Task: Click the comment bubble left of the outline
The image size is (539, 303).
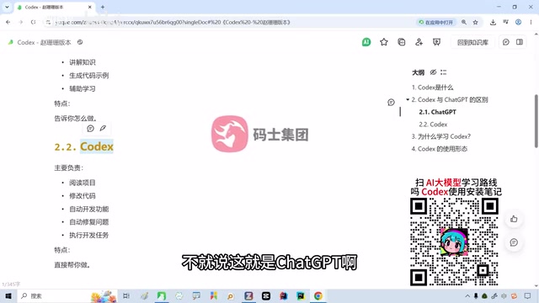Action: (x=391, y=103)
